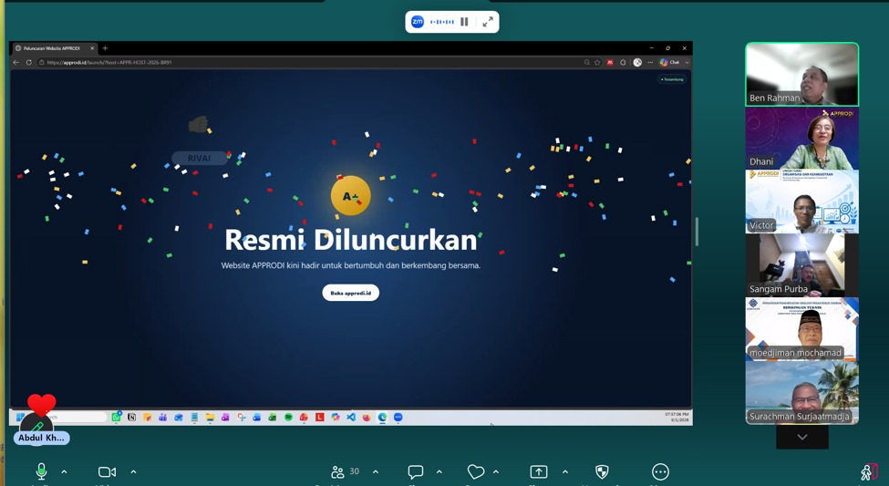The image size is (889, 486).
Task: Click the yellow A+ logo circle
Action: (350, 196)
